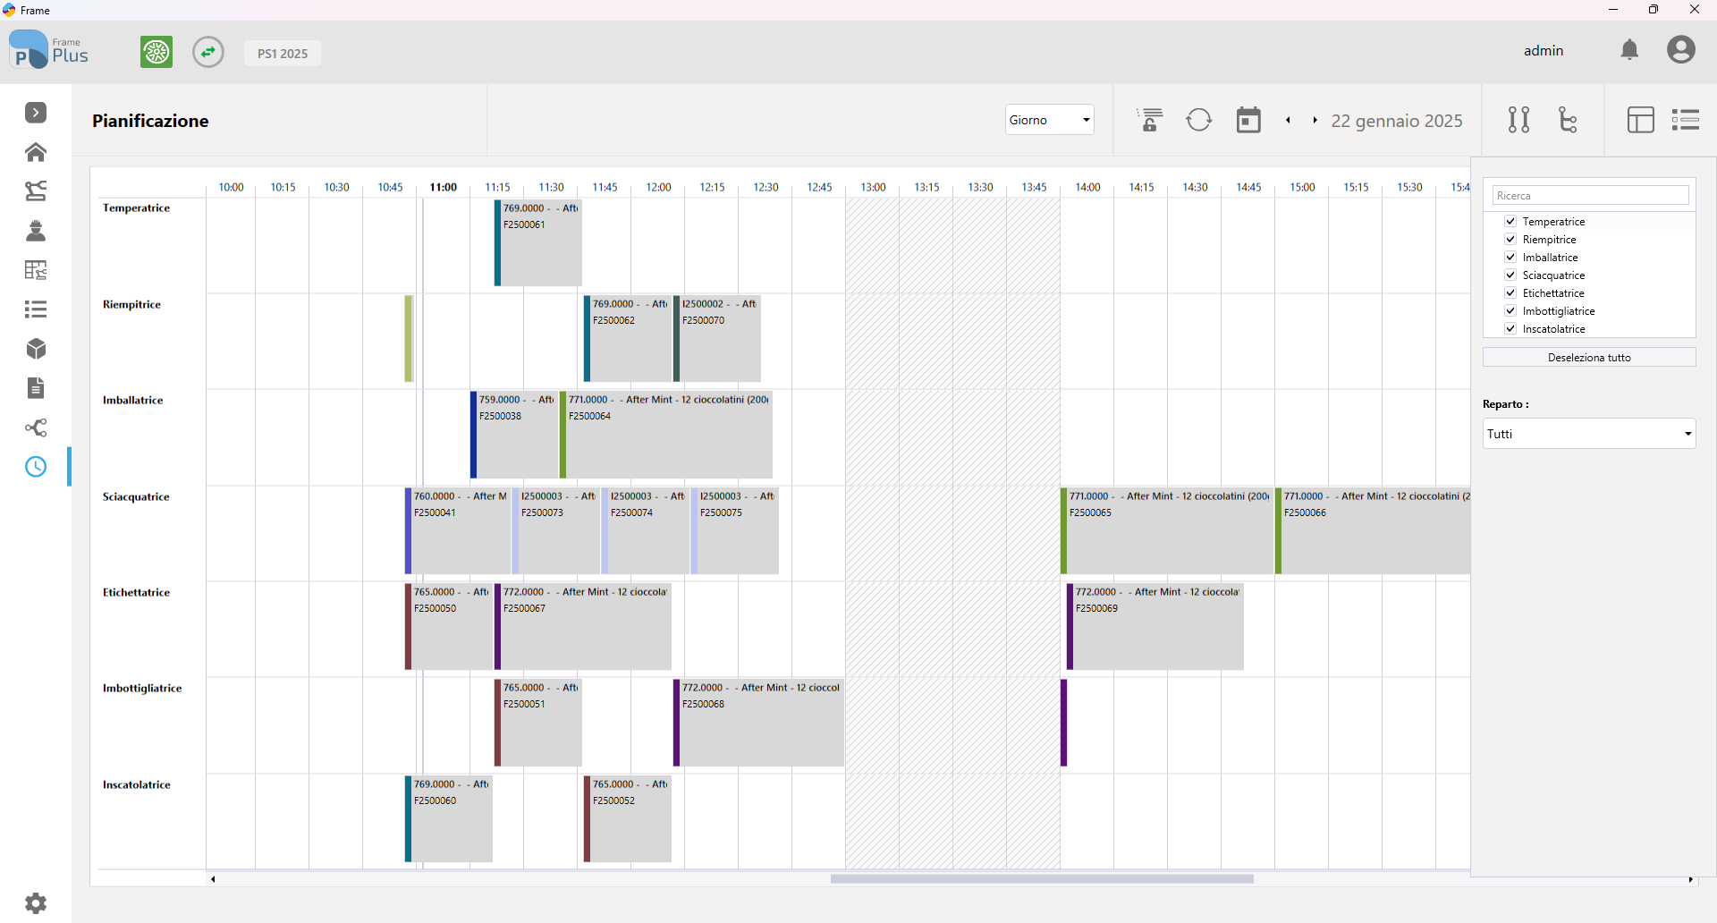Screen dimensions: 1717x923
Task: Click the notifications bell icon
Action: click(x=1629, y=50)
